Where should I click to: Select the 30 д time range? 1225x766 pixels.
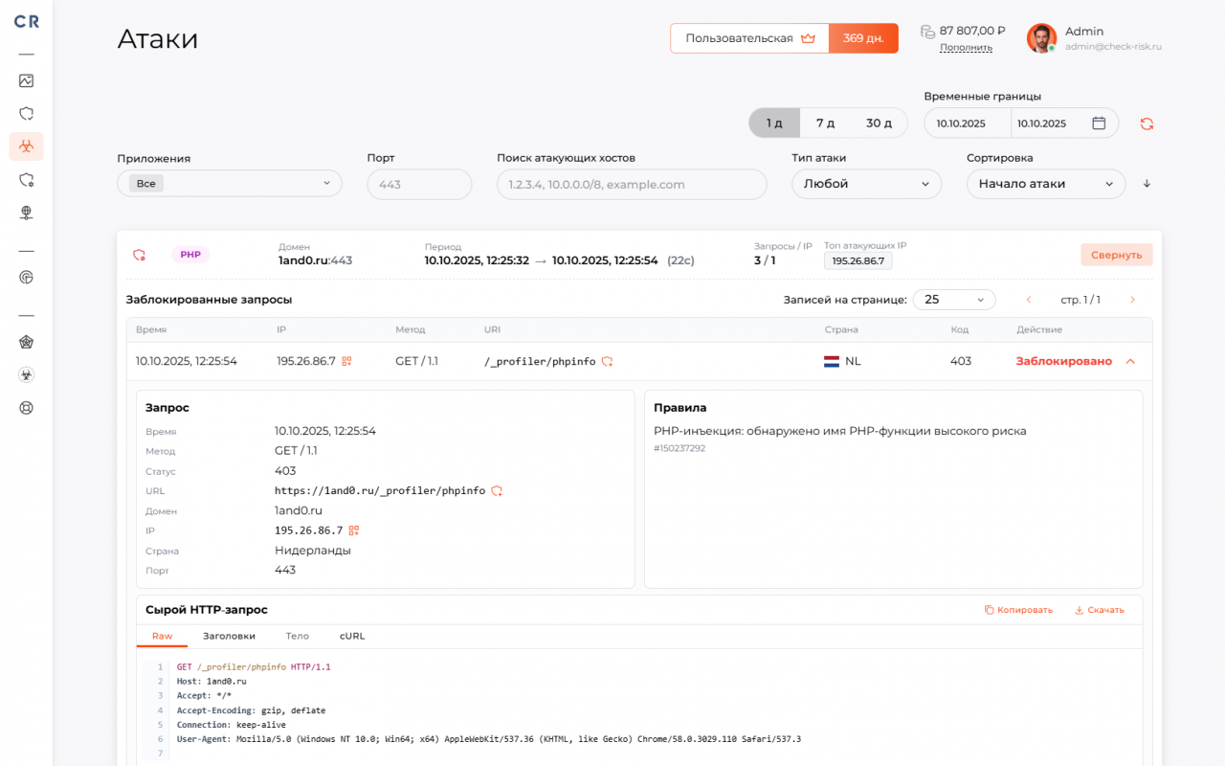pos(879,123)
